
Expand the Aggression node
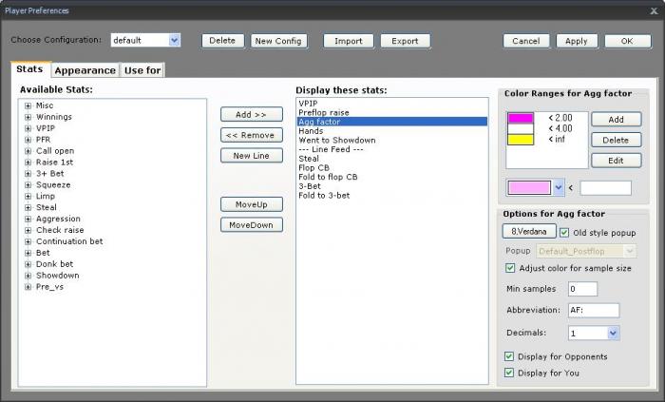click(28, 219)
